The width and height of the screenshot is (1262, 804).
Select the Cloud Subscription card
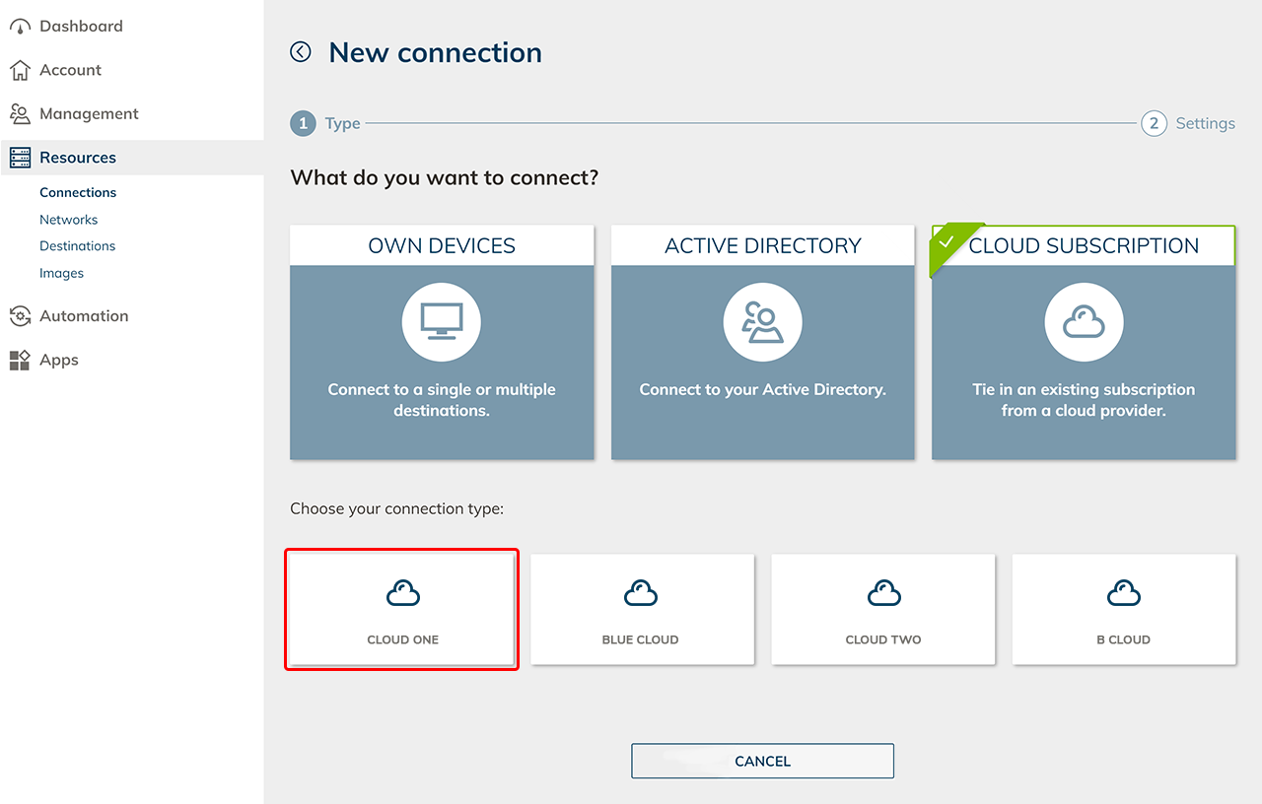pyautogui.click(x=1083, y=342)
